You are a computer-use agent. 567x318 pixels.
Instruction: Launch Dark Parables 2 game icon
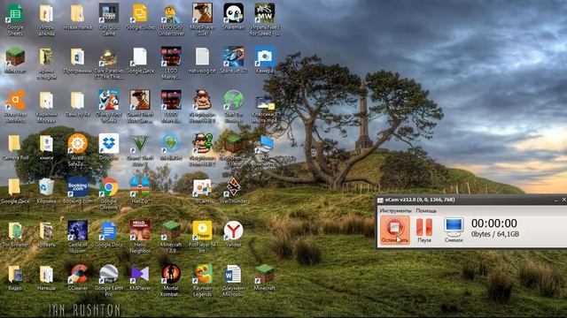[x=108, y=64]
